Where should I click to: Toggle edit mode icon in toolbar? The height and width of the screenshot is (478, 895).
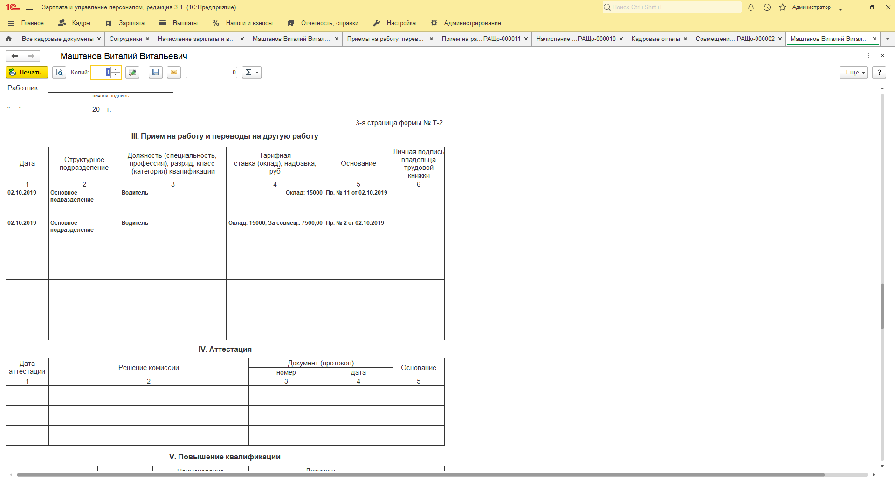click(132, 72)
